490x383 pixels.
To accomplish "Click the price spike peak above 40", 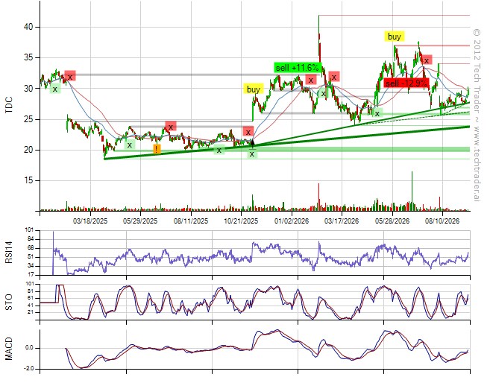I will pos(318,16).
